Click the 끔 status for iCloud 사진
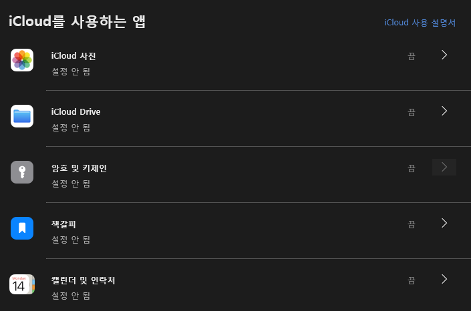The height and width of the screenshot is (311, 471). tap(412, 56)
